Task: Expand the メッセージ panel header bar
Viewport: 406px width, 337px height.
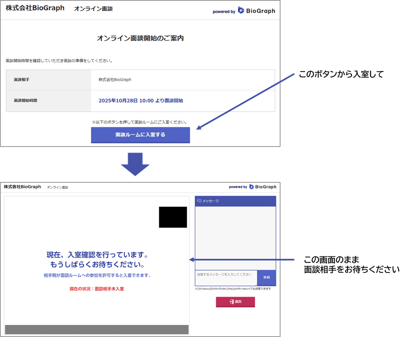Action: pos(235,201)
